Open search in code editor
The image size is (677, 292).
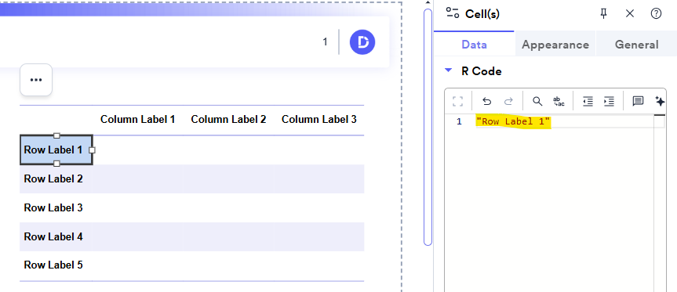537,101
